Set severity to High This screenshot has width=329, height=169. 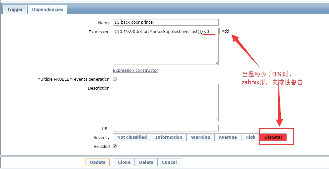[x=250, y=137]
